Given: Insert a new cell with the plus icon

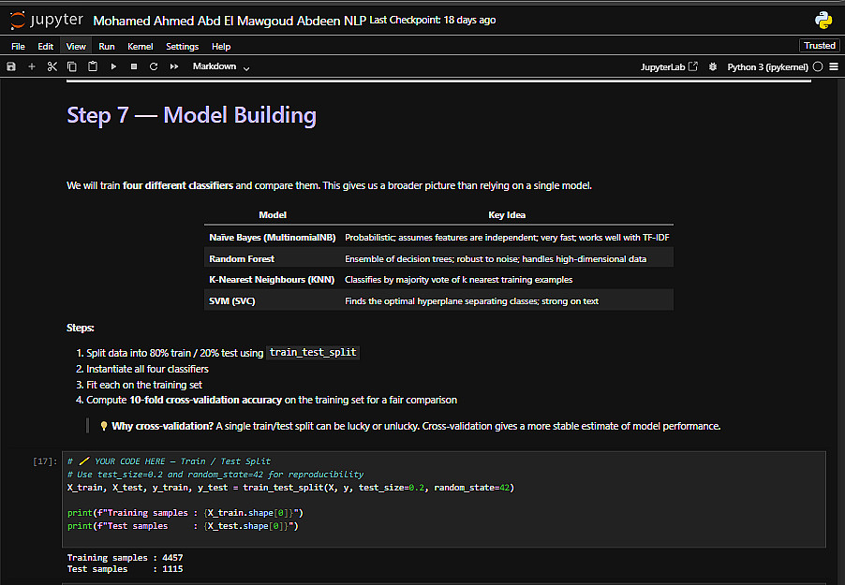Looking at the screenshot, I should coord(32,66).
